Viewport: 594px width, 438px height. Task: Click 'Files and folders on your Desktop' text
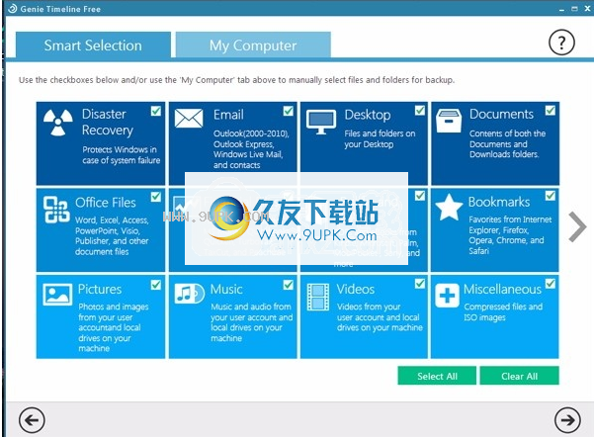pos(380,138)
